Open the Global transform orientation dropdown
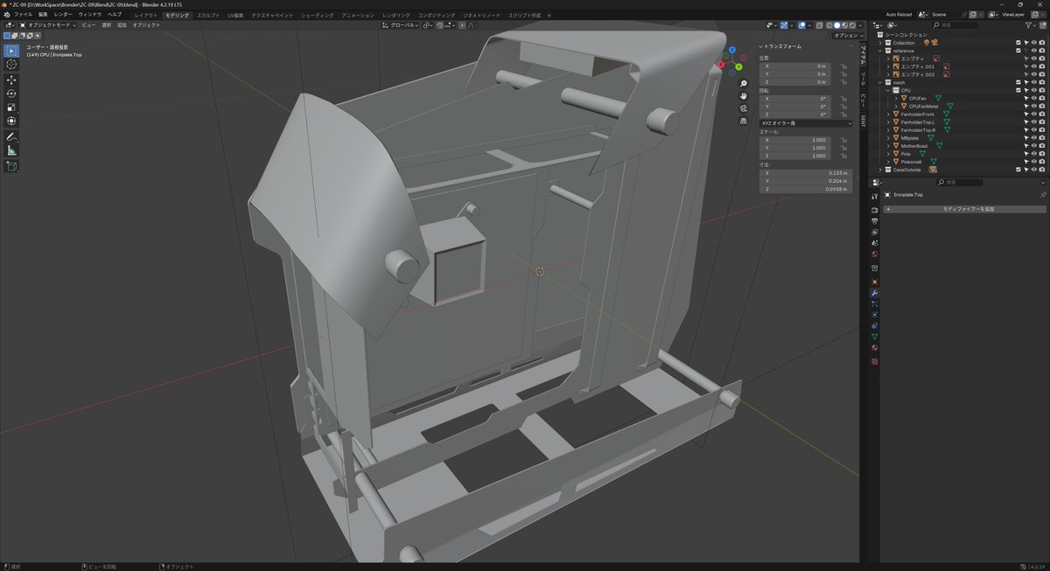 [402, 25]
